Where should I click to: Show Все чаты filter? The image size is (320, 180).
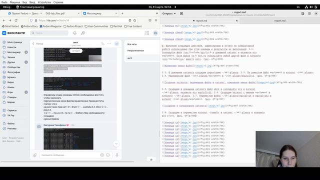(132, 44)
